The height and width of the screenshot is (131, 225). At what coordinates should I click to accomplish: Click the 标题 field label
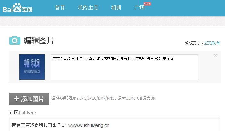pos(13,112)
